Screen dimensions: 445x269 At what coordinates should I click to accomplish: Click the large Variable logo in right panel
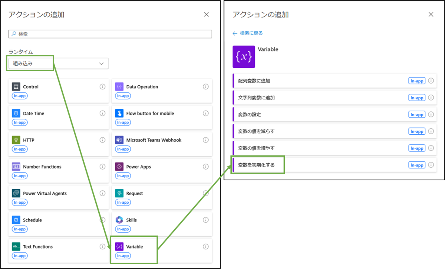point(244,57)
